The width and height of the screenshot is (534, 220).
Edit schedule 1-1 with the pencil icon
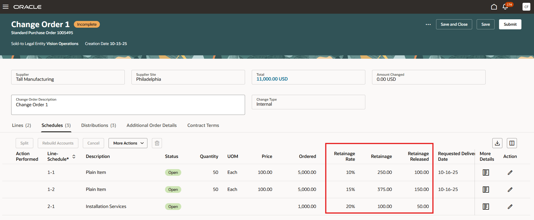pos(510,172)
